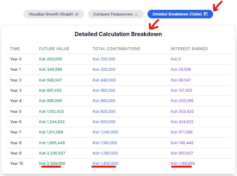This screenshot has height=176, width=237.
Task: Click future value Ksh 1,103,433
Action: coord(52,111)
